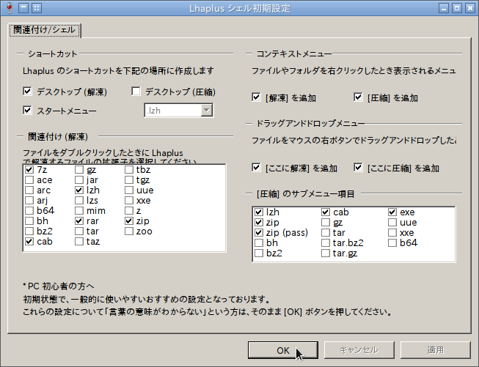Toggle [解凍] を追加 context menu option
Image resolution: width=479 pixels, height=367 pixels.
click(x=256, y=97)
